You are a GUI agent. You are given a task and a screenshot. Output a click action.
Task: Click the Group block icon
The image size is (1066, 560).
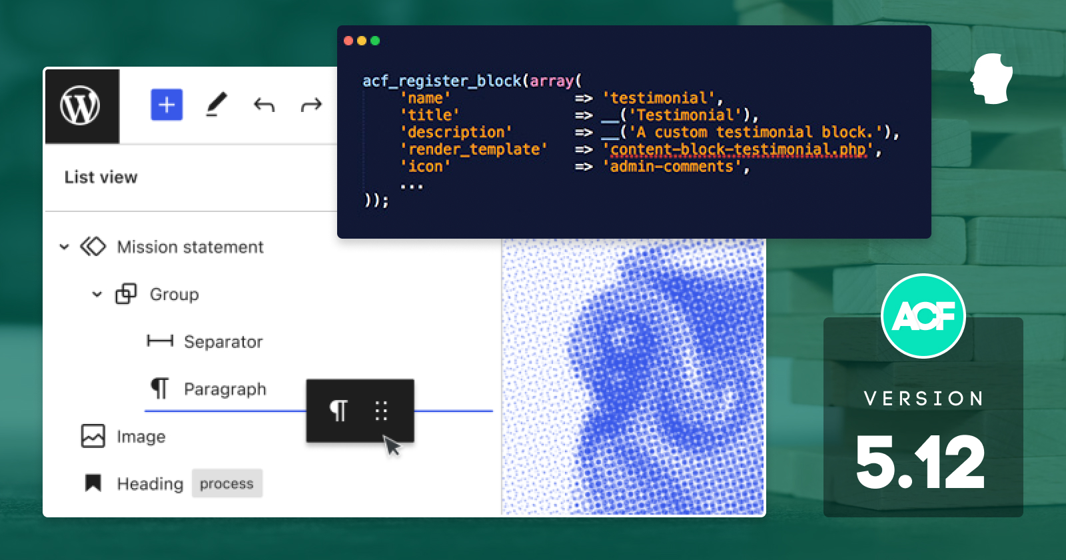tap(126, 294)
